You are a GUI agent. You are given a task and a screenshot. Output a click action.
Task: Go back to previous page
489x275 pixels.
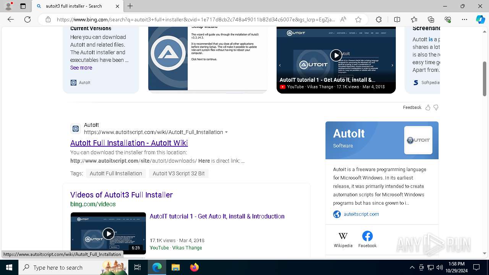click(x=11, y=19)
